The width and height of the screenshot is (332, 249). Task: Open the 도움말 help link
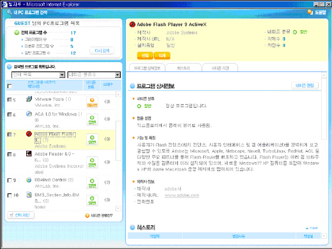click(x=321, y=12)
